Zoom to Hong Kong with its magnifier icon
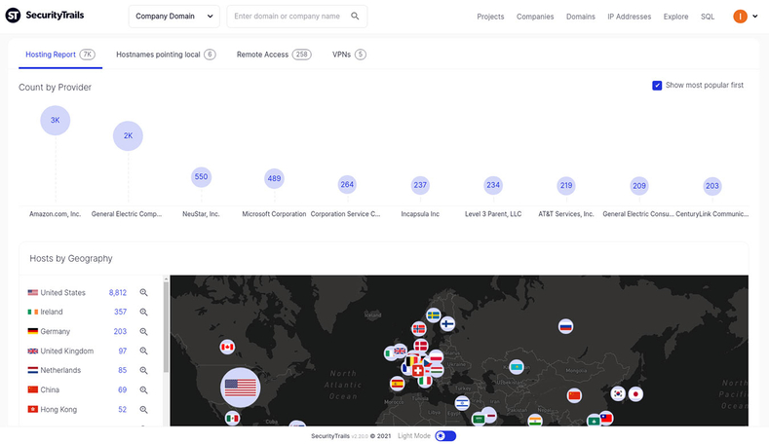Image resolution: width=769 pixels, height=444 pixels. [143, 410]
